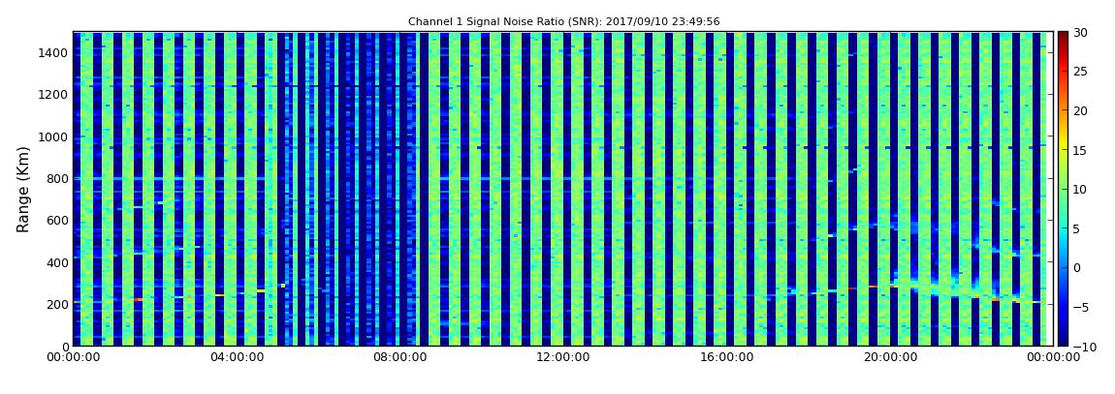Click the SNR color scale bar
Viewport: 1115px width, 394px height.
coord(1063,189)
